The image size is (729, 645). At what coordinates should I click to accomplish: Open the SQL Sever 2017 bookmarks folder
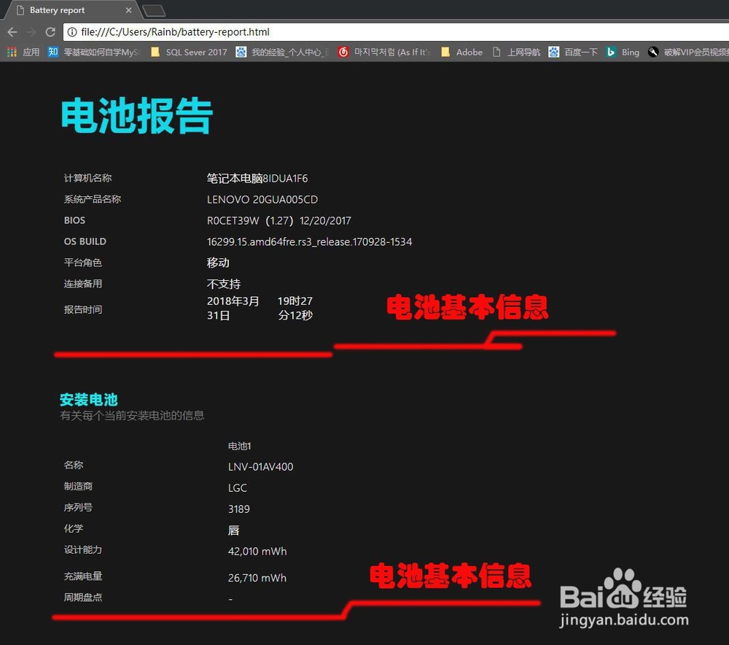189,52
